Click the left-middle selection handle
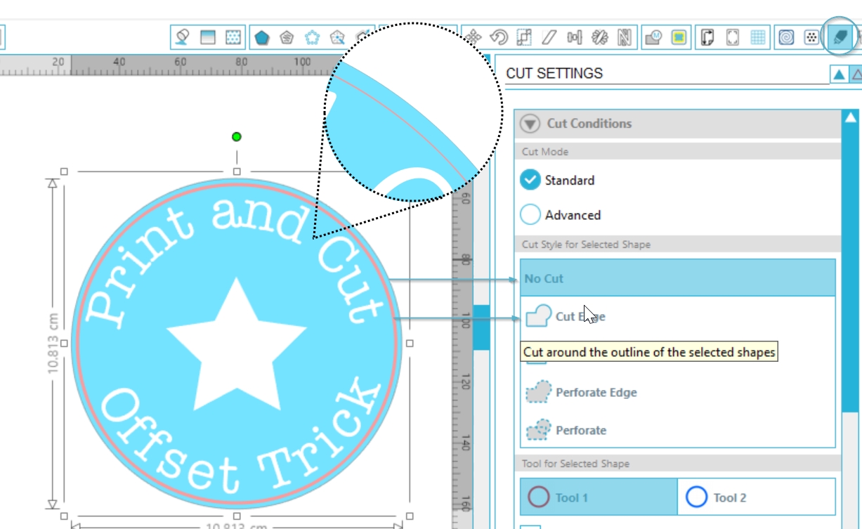 [x=64, y=344]
